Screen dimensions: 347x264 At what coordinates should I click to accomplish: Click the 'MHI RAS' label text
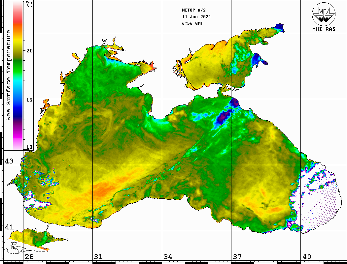324,29
